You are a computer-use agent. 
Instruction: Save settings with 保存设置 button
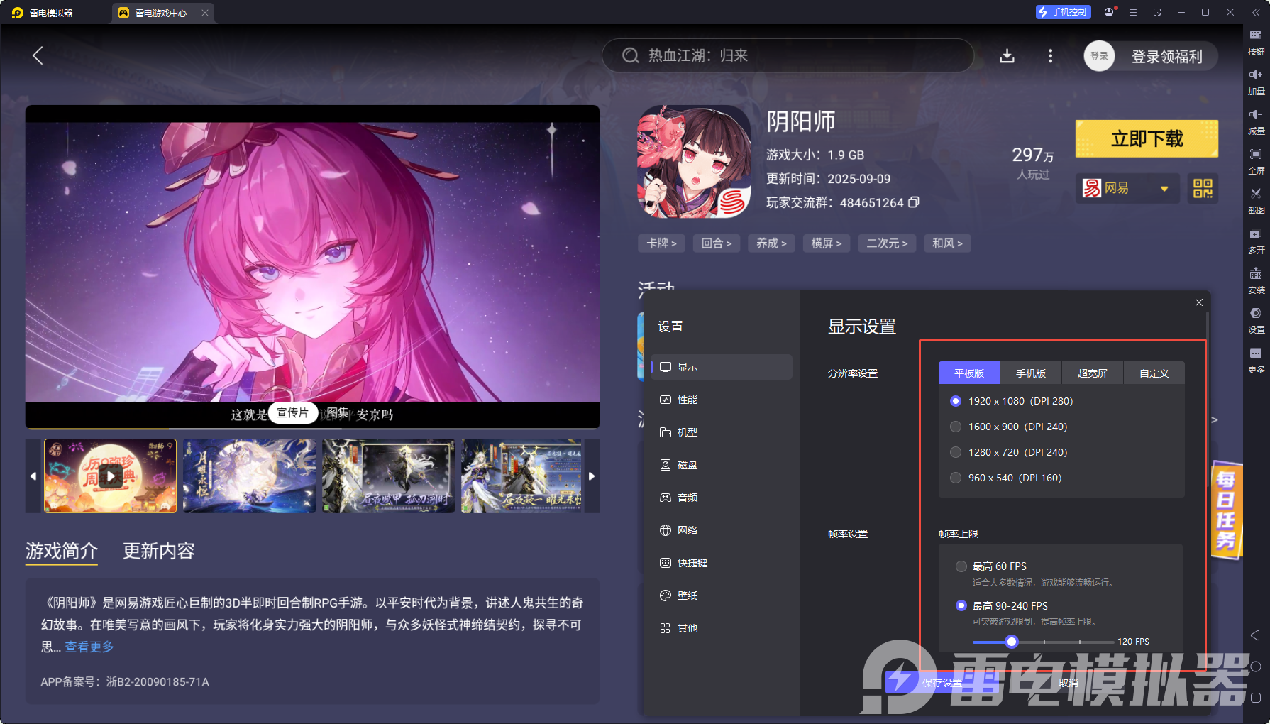coord(942,683)
